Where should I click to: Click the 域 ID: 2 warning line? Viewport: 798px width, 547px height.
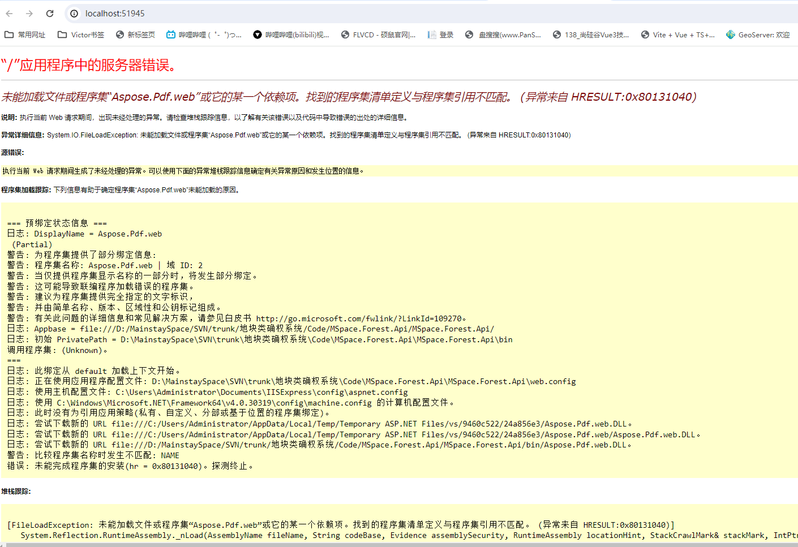coord(105,265)
